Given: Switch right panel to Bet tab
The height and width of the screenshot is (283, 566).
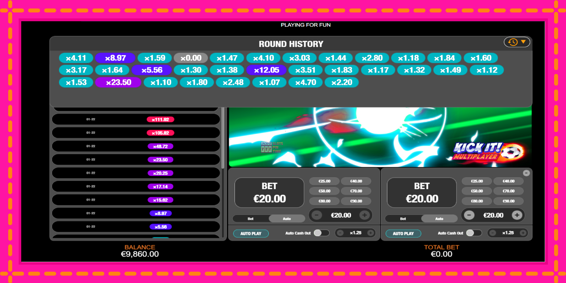Looking at the screenshot, I should 403,219.
